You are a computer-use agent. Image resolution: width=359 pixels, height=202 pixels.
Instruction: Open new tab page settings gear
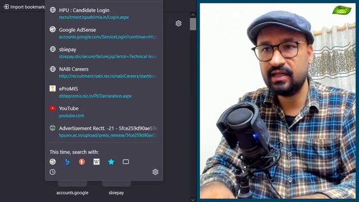click(x=178, y=24)
